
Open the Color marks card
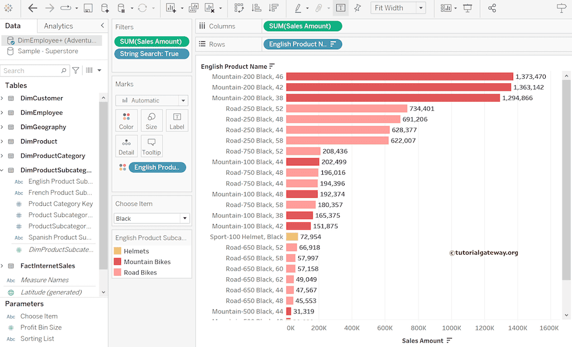click(126, 120)
